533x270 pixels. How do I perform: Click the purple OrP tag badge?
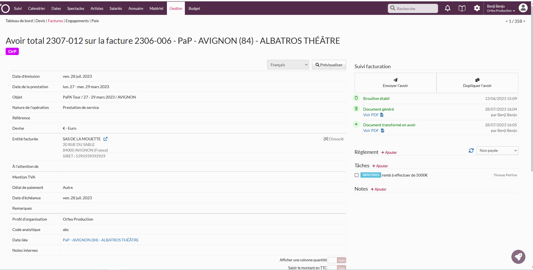click(x=12, y=52)
